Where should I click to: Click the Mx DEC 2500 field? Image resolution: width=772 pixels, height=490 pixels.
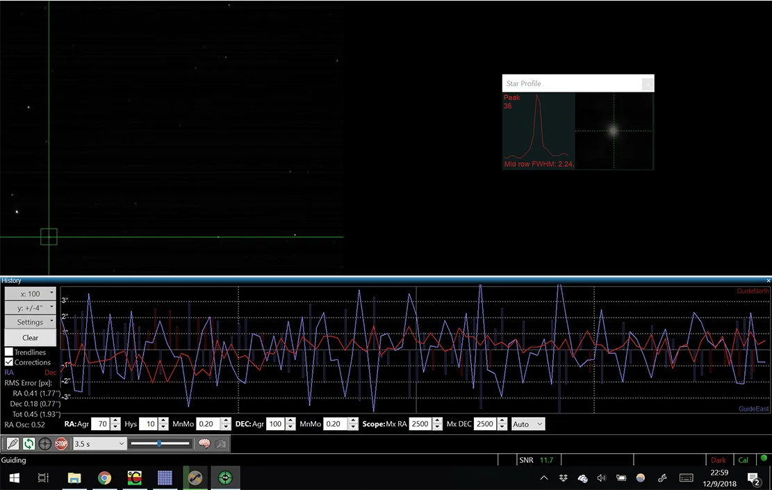(486, 423)
